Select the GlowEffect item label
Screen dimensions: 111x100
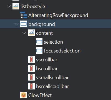[x=40, y=95]
